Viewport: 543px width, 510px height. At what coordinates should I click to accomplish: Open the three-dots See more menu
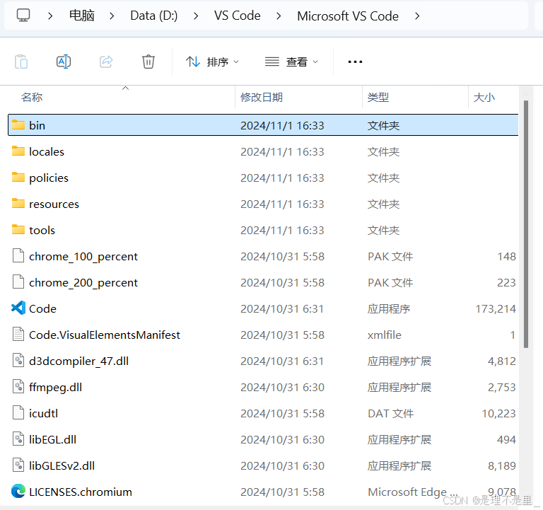355,62
